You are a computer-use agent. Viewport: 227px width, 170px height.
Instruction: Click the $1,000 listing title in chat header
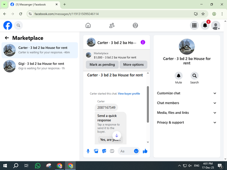pyautogui.click(x=115, y=58)
